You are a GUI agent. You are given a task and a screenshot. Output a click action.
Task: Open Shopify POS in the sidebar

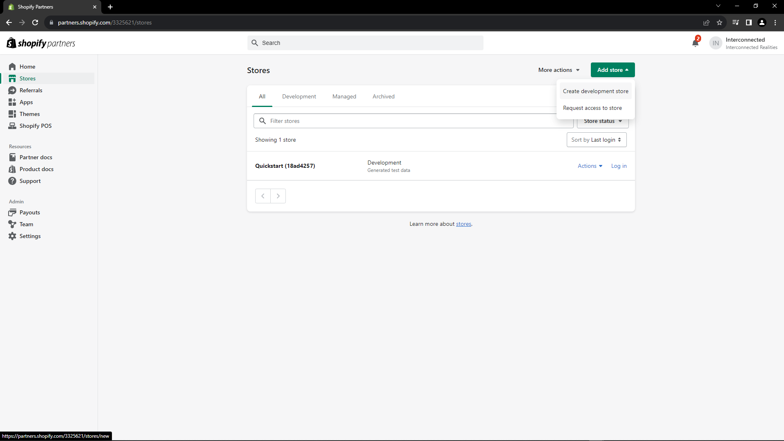pyautogui.click(x=35, y=126)
